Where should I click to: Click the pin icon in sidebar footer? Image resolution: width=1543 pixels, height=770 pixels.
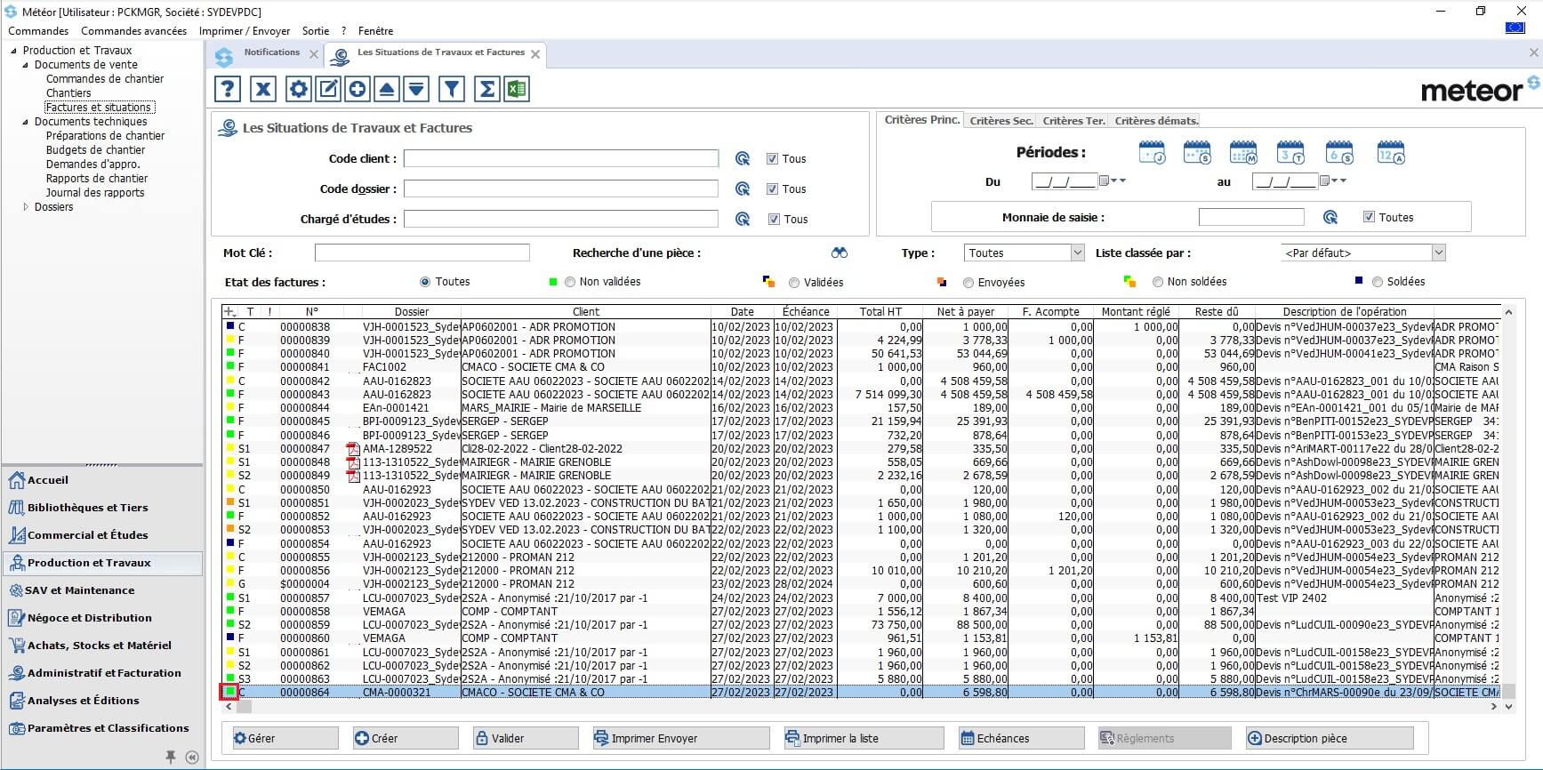click(170, 757)
